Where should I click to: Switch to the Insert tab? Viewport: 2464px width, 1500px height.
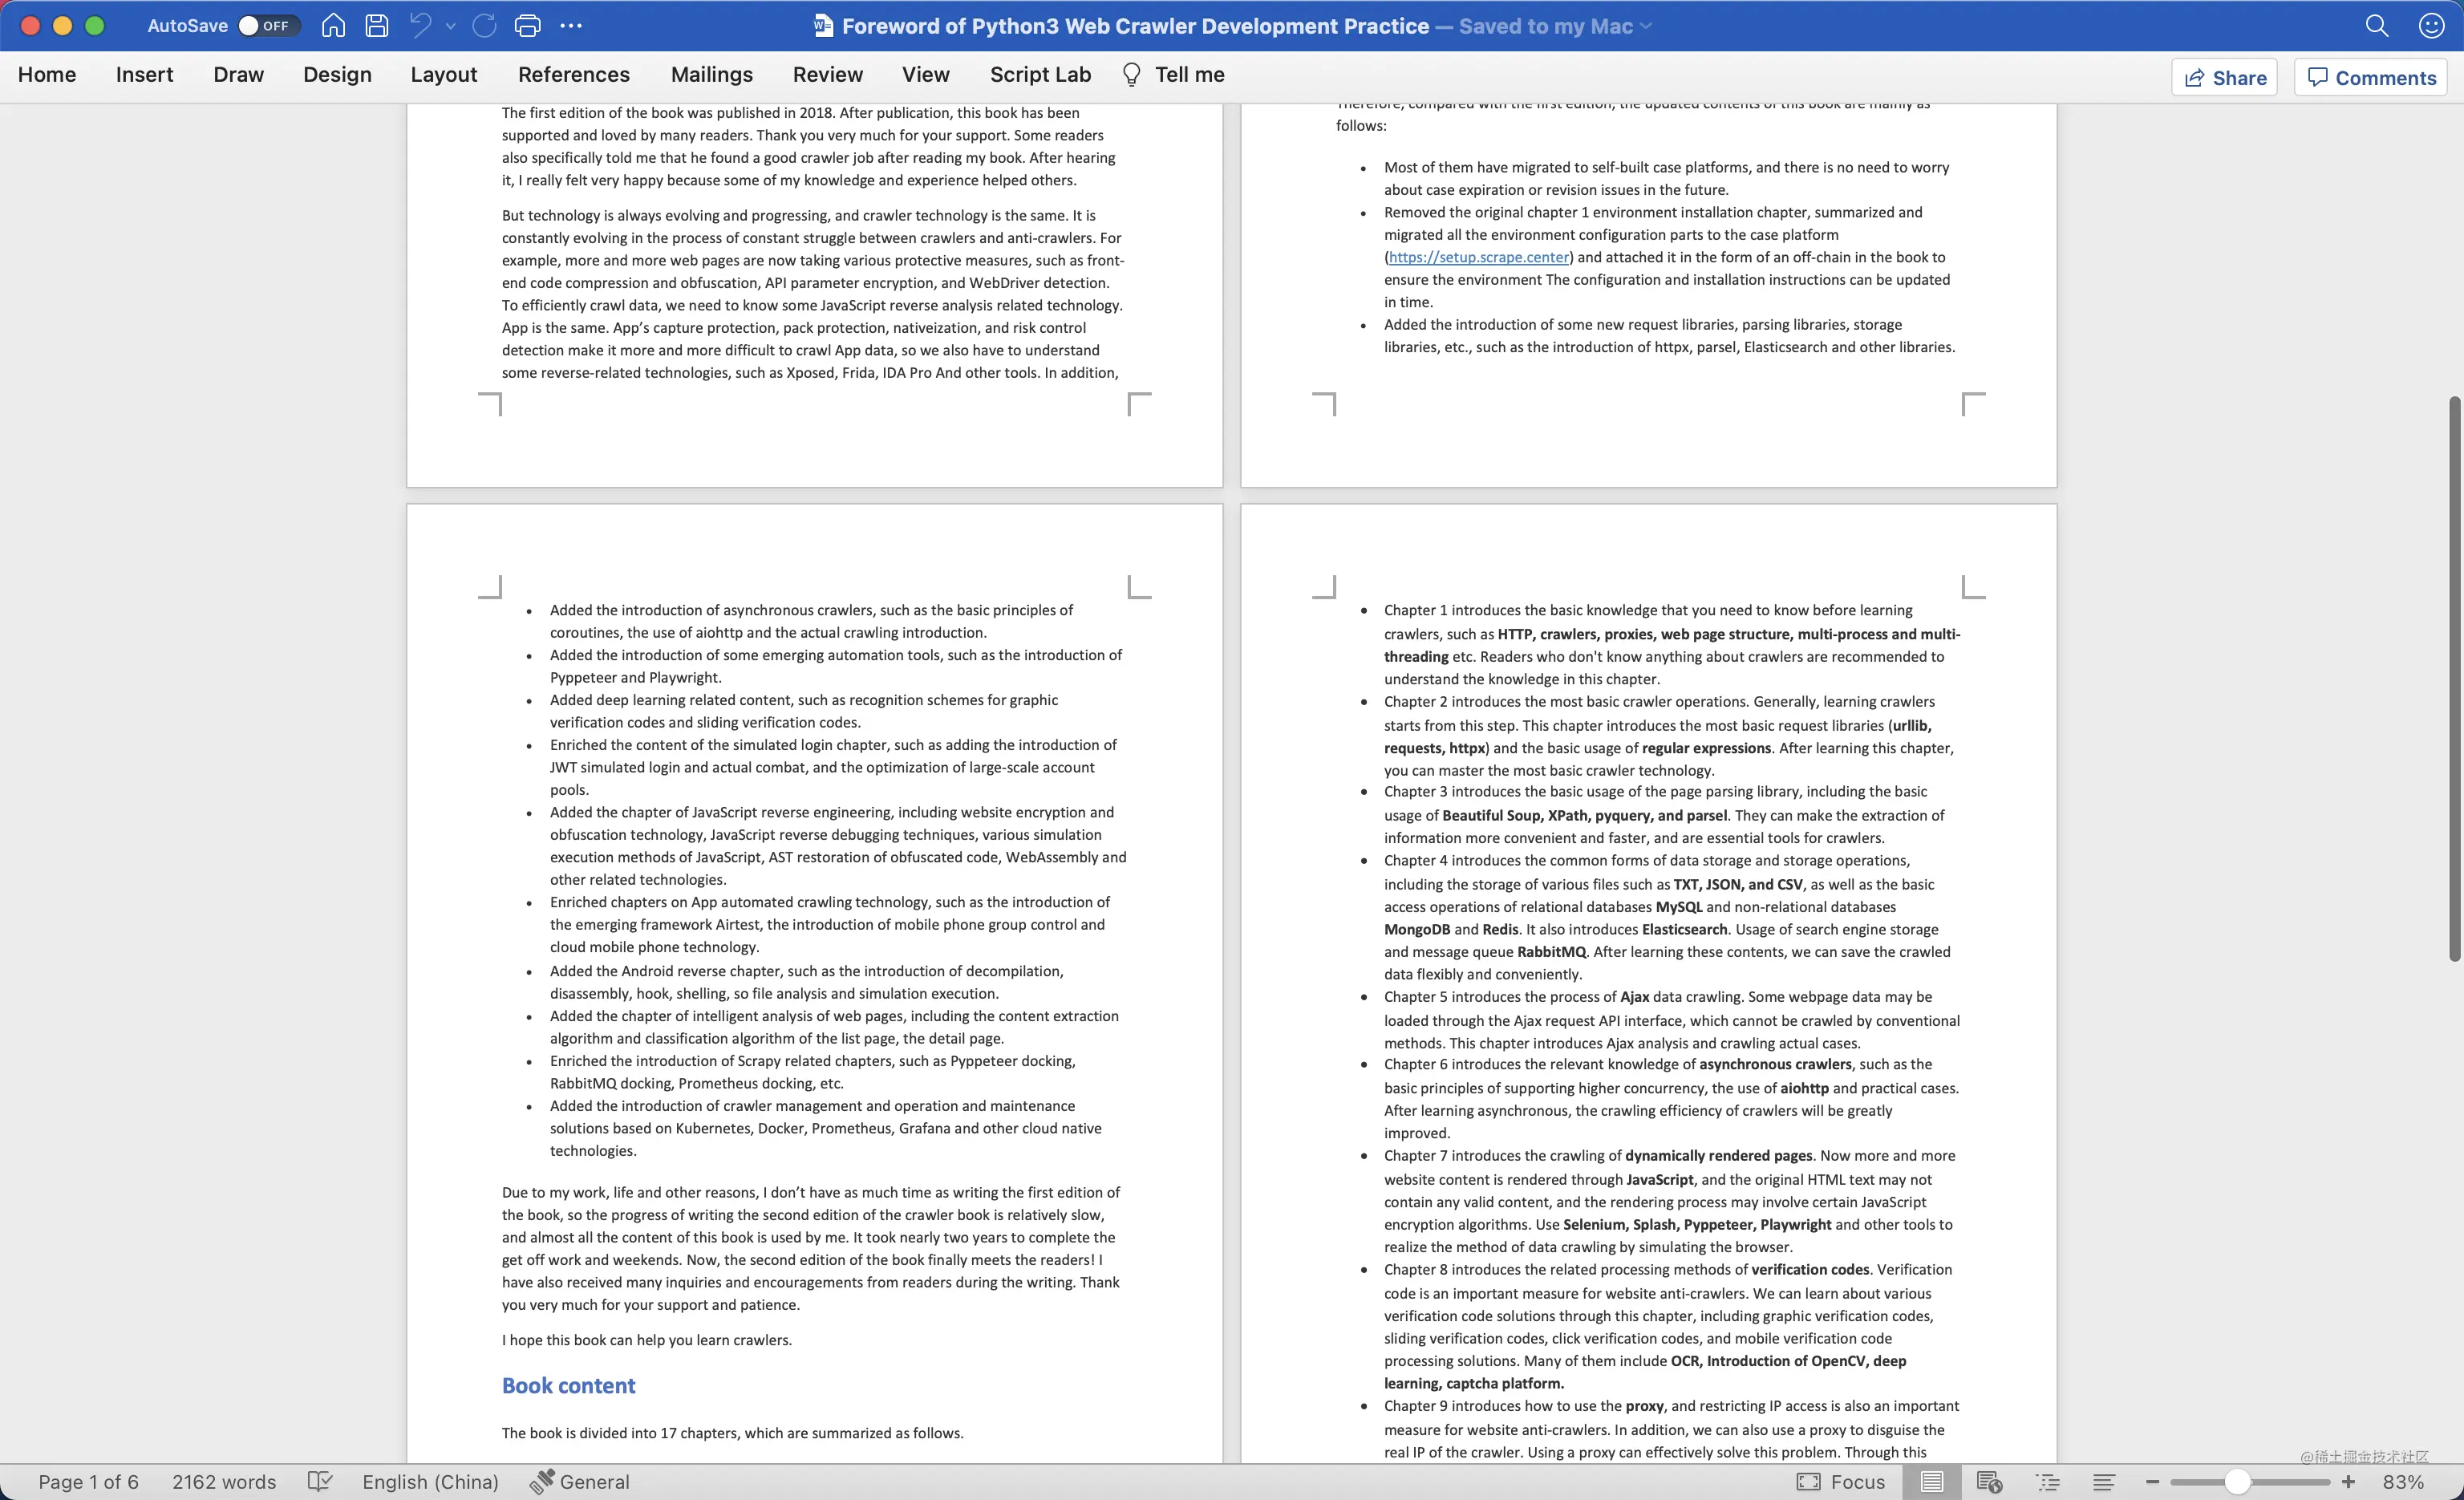pos(144,75)
